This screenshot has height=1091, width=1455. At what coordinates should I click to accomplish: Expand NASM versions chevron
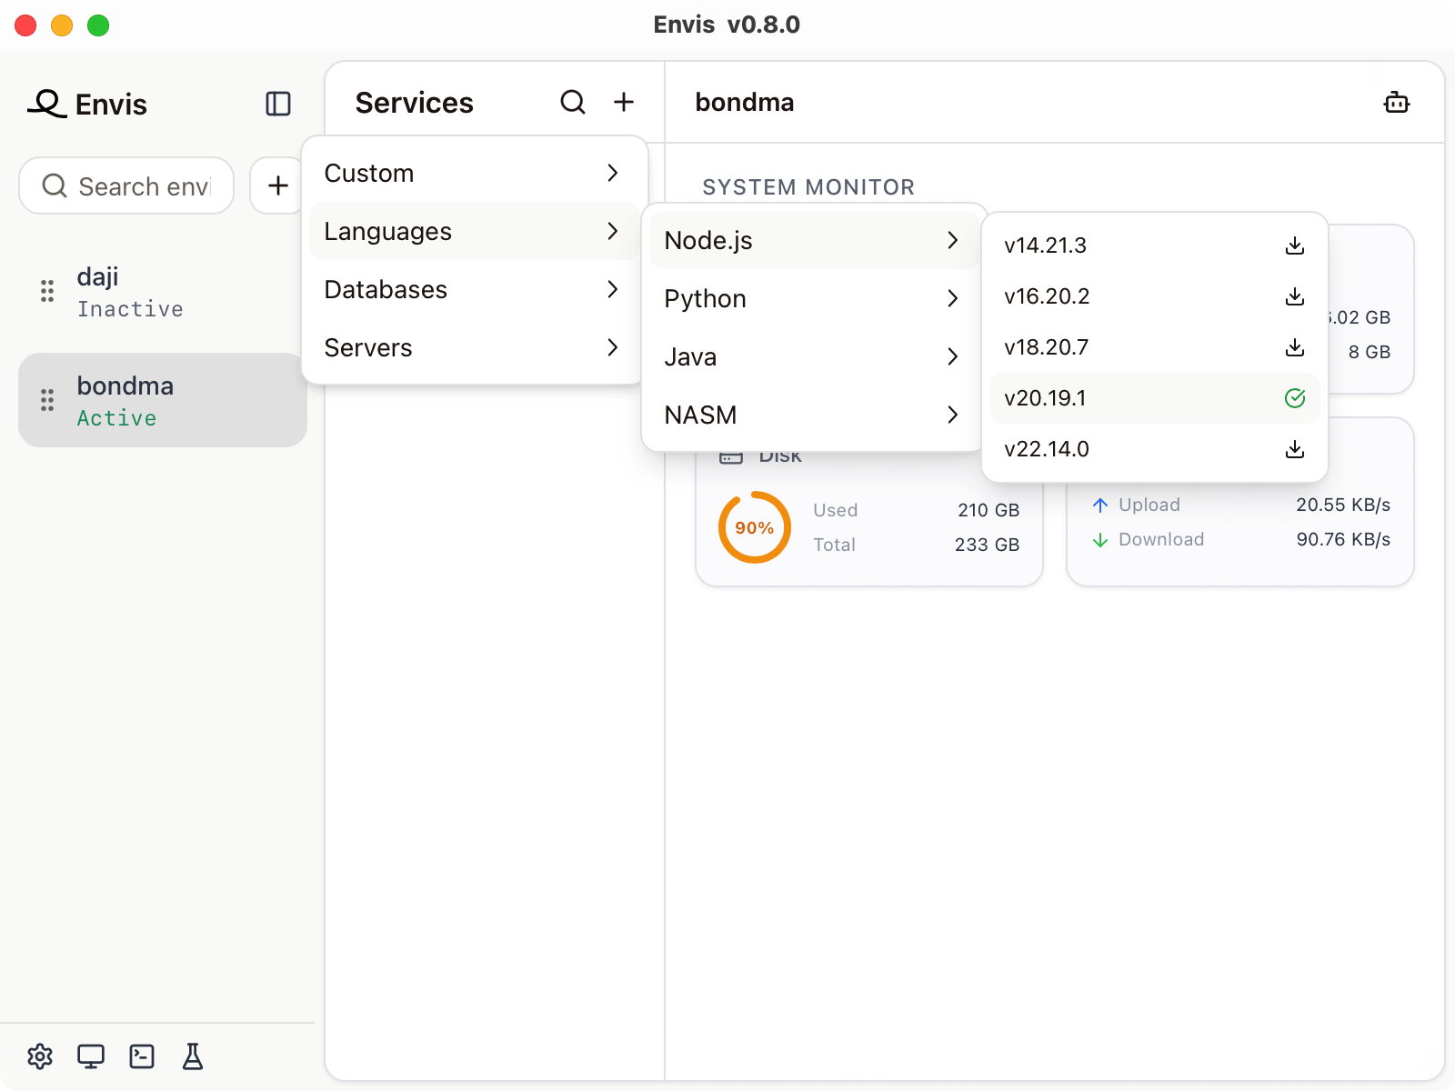point(953,415)
